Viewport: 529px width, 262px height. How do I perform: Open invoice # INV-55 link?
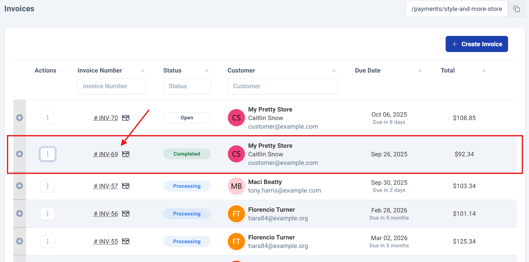106,241
